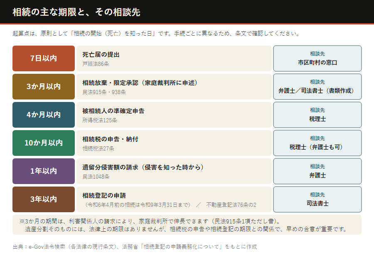Click the note 令和6年4月前の相続は令和9年3月31日まで
Screen dimensions: 374x257
coord(138,205)
